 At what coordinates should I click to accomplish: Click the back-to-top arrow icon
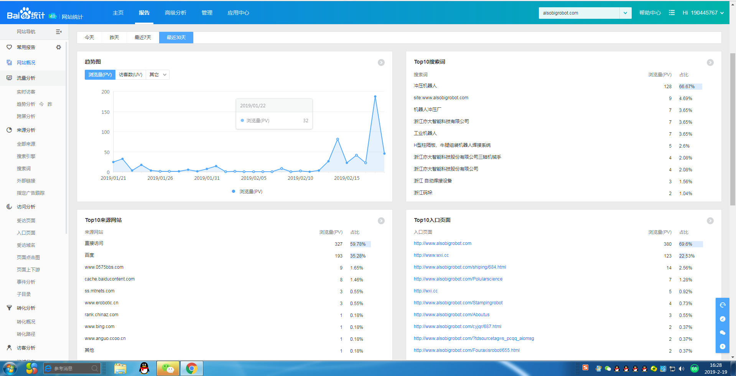click(723, 346)
